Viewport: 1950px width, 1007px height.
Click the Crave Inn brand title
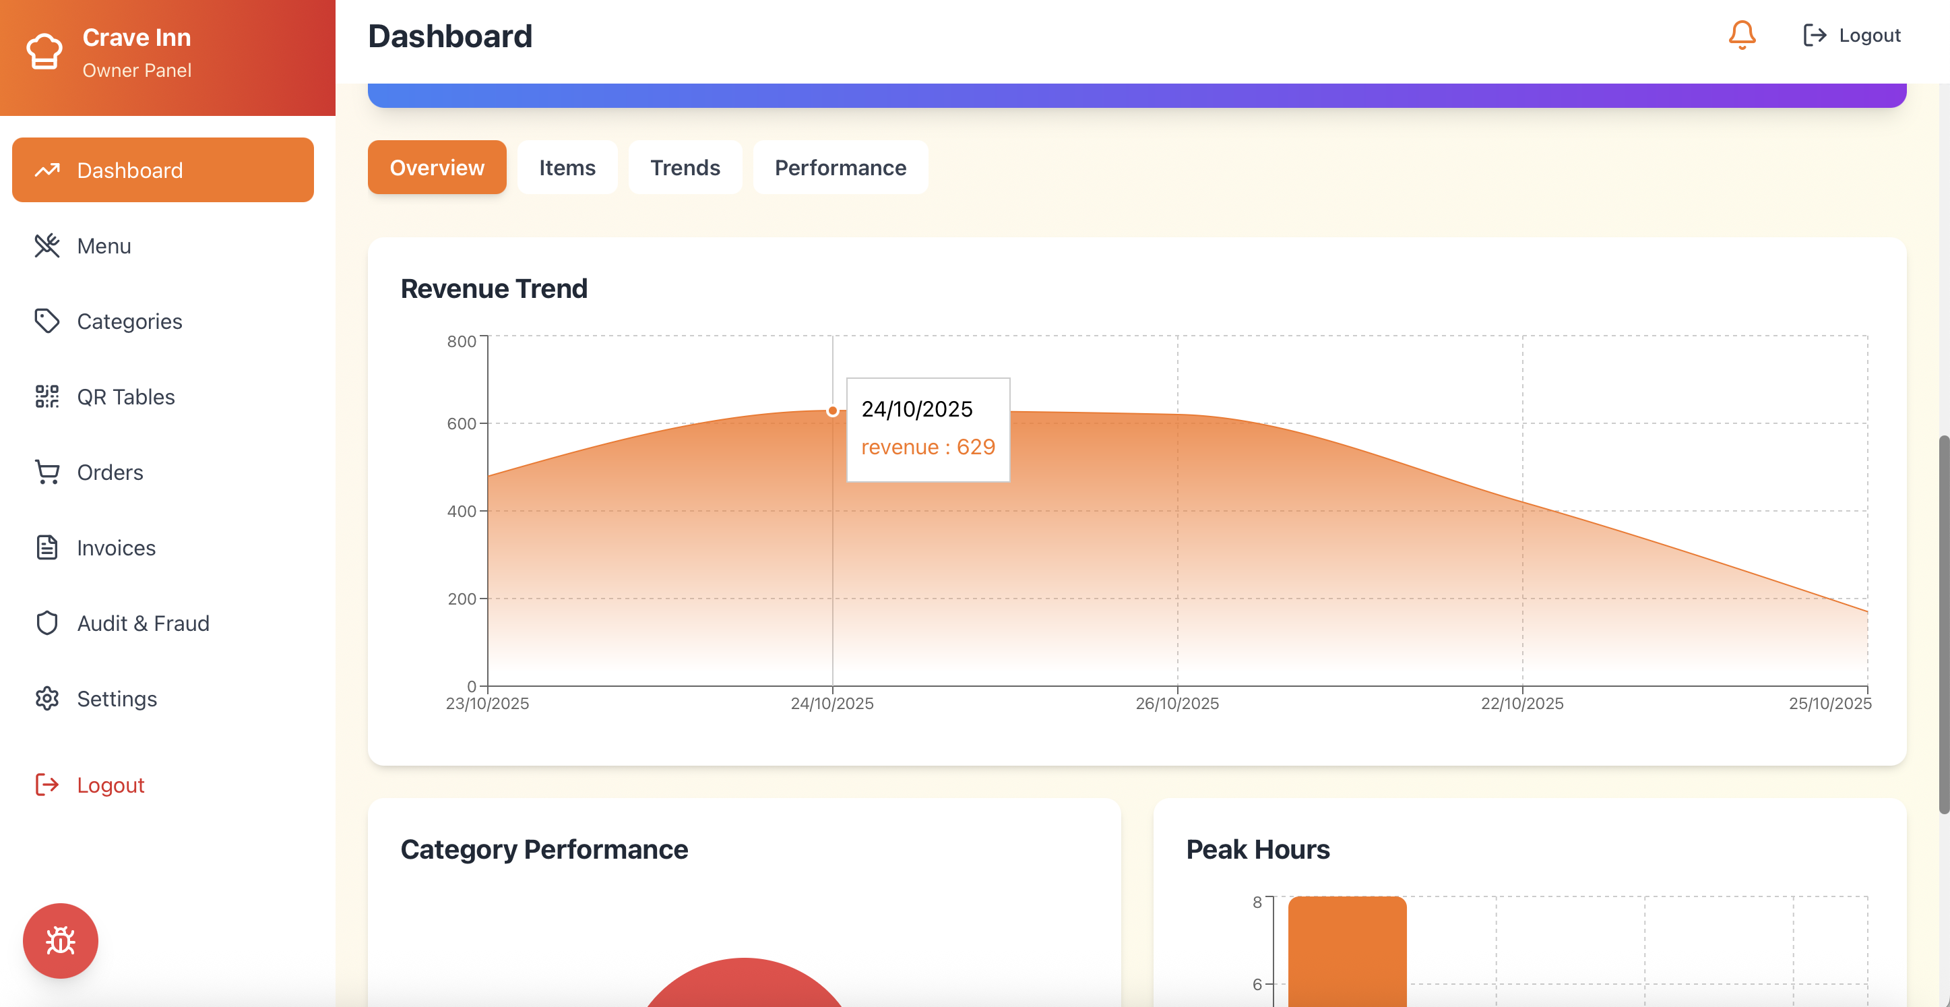pos(136,37)
